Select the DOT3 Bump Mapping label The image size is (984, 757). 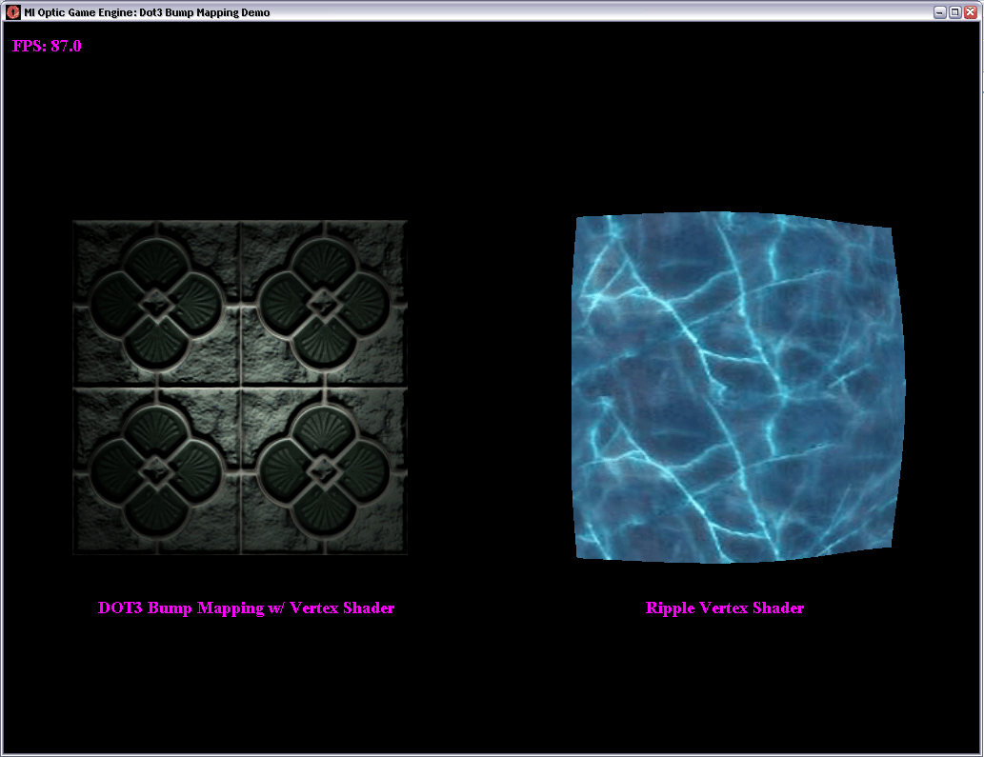click(246, 608)
